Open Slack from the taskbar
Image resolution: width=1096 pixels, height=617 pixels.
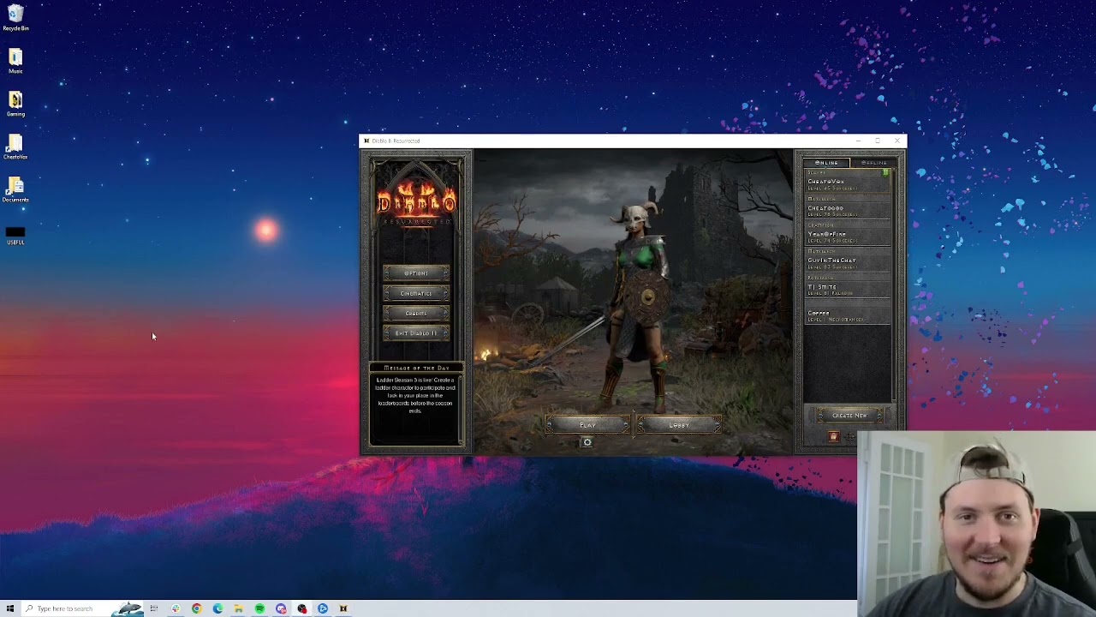click(x=176, y=608)
